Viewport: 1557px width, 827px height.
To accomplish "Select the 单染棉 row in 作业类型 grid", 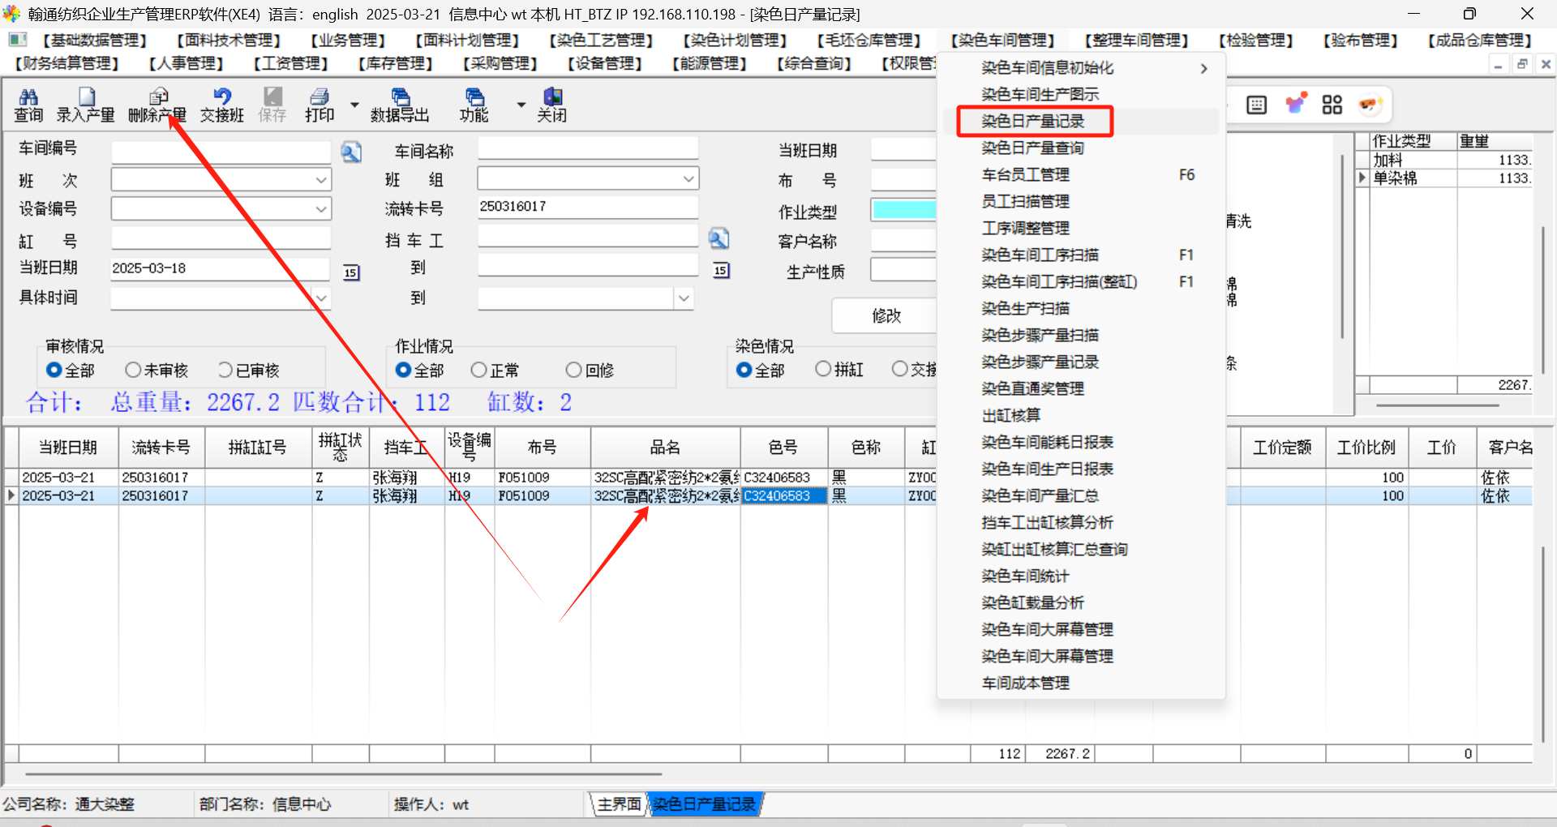I will 1443,178.
